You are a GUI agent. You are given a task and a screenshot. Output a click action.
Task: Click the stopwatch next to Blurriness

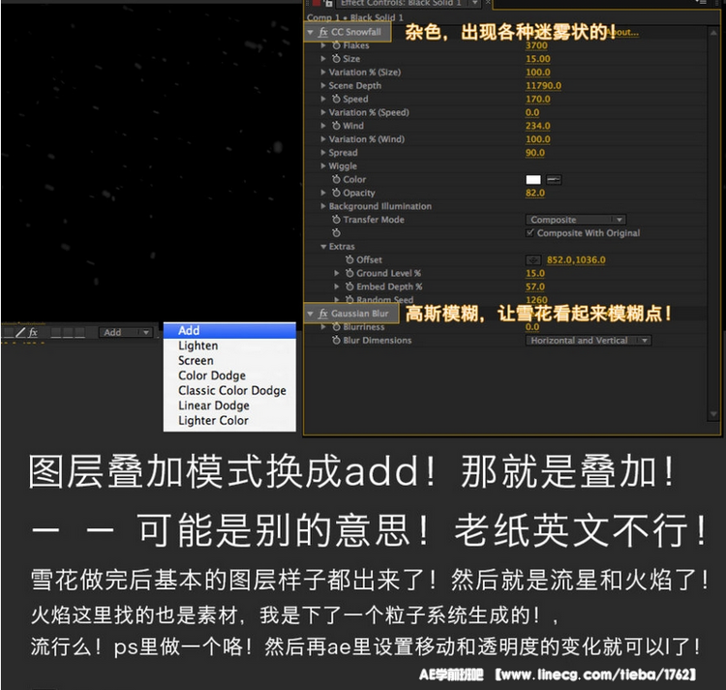click(x=336, y=327)
